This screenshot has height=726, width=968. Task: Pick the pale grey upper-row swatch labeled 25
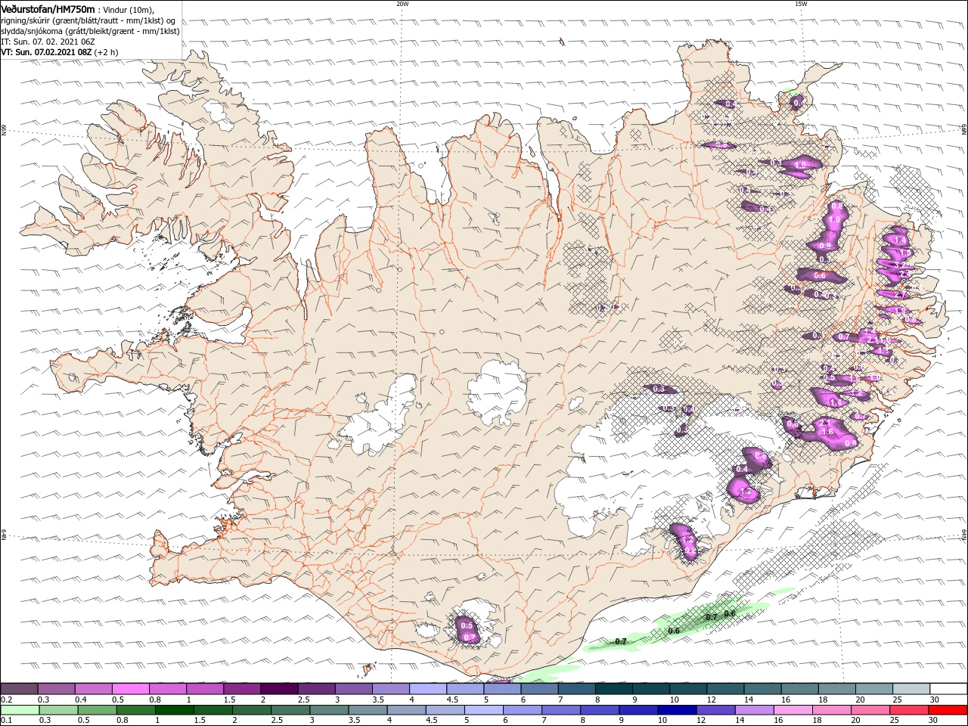911,689
